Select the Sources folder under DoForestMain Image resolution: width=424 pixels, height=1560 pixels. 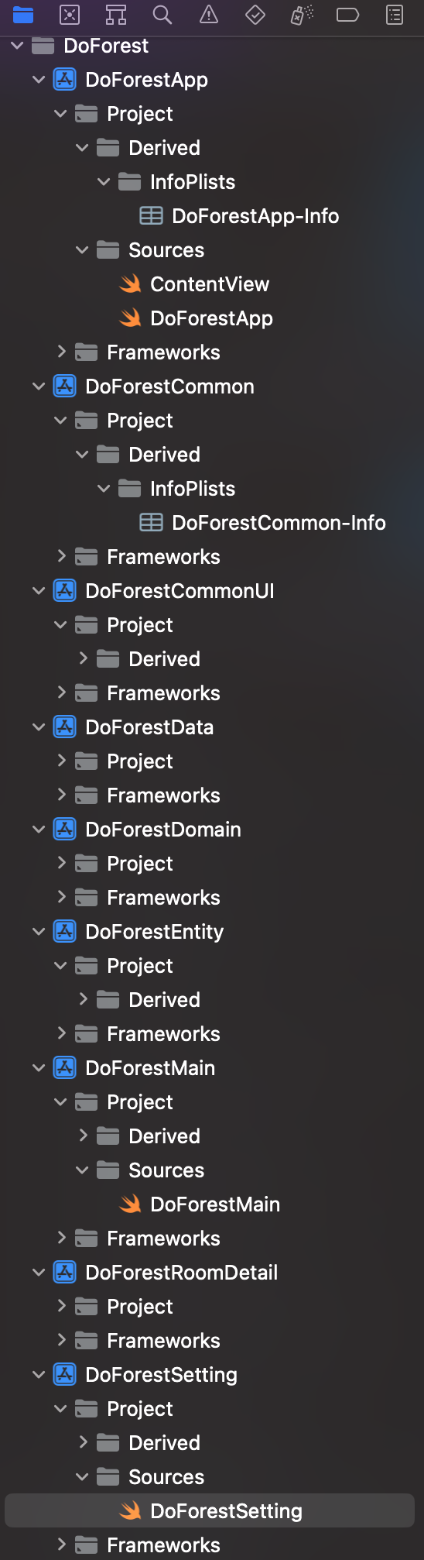pos(212,1170)
